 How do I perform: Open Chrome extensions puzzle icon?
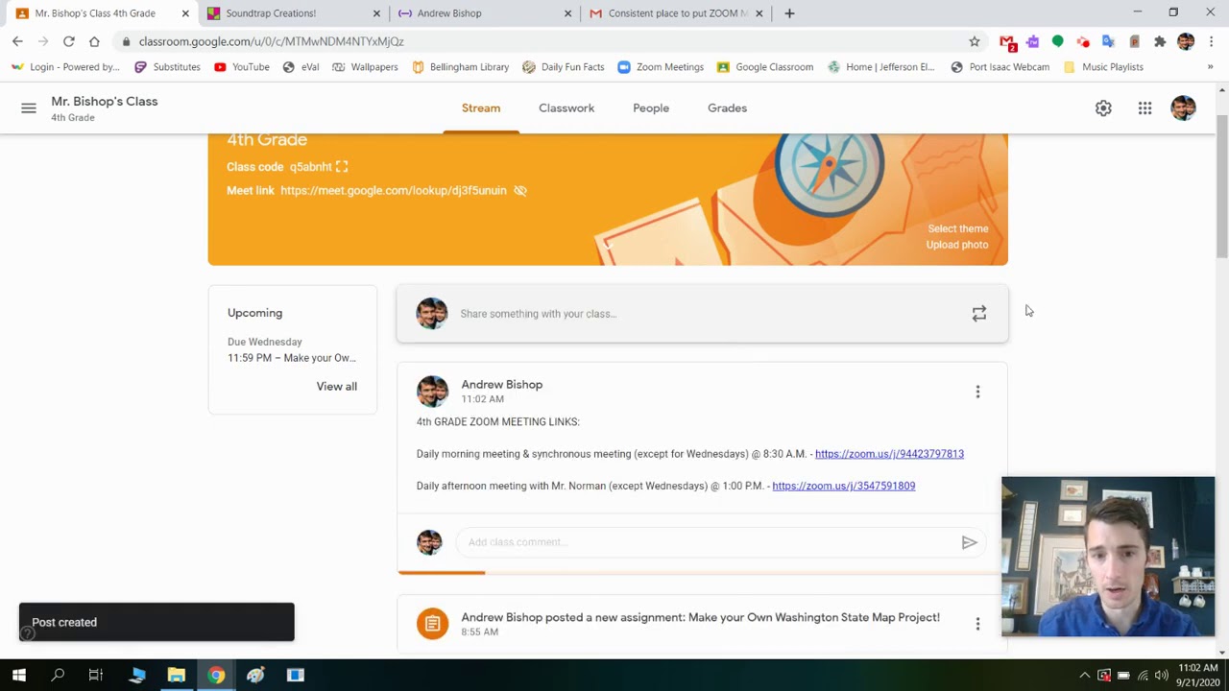tap(1160, 41)
